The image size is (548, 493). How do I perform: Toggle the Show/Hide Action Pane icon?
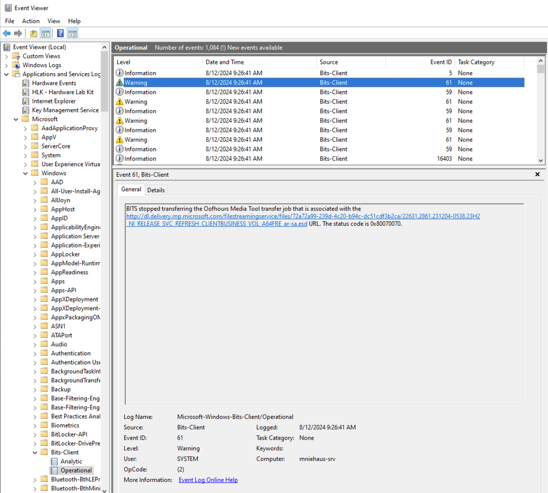point(73,33)
